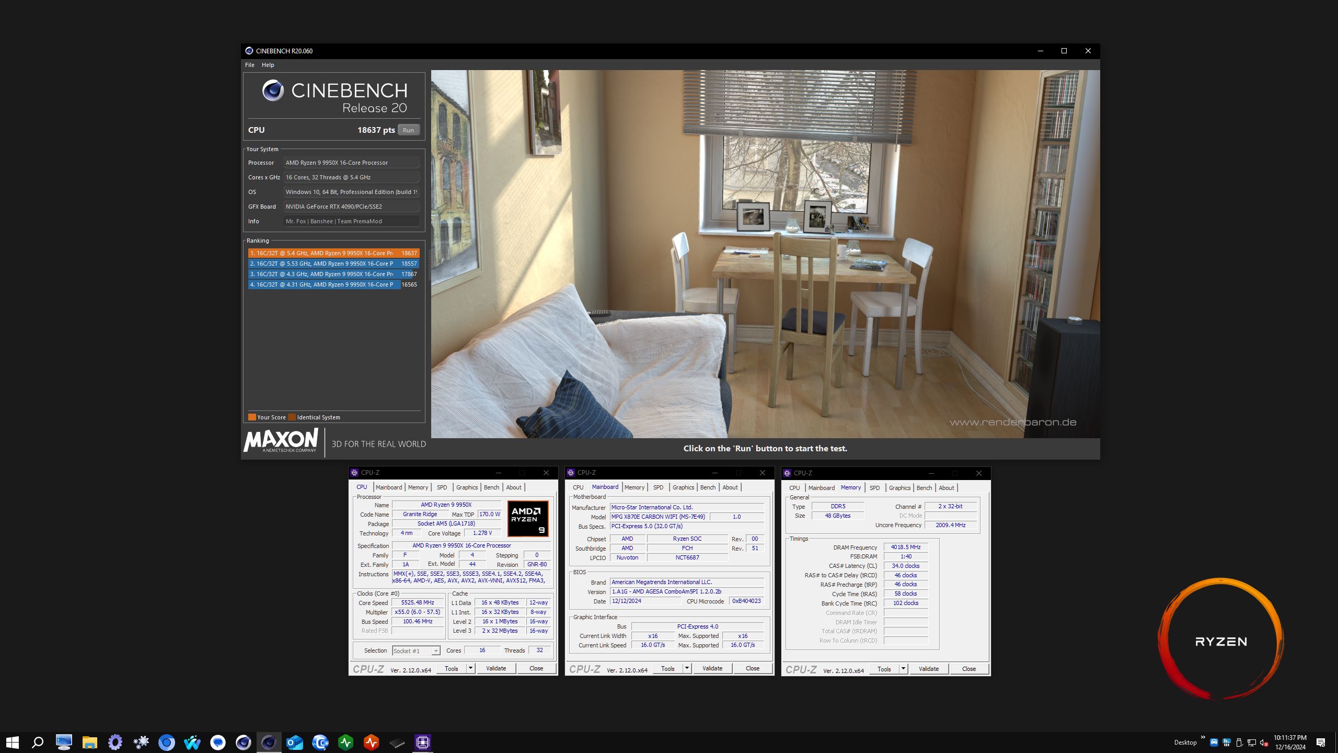1338x753 pixels.
Task: Switch to highlighted Cinebench taskbar icon
Action: click(269, 742)
